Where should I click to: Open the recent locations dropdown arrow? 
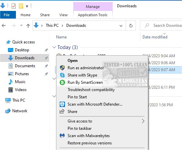pos(21,25)
